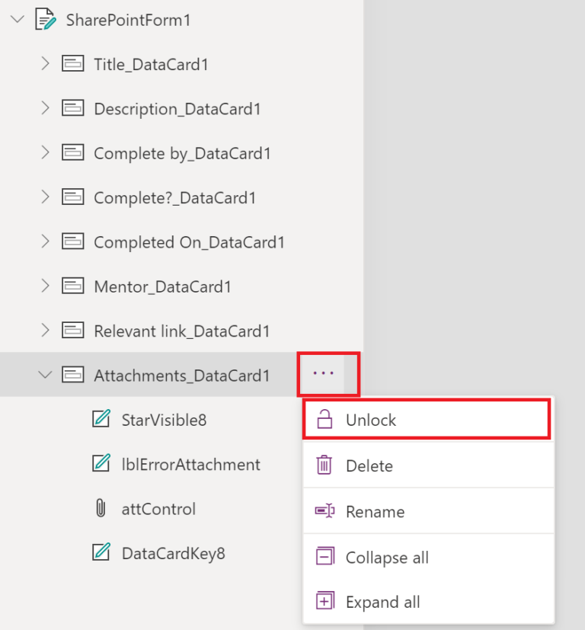Click the Title_DataCard1 card icon
Image resolution: width=585 pixels, height=630 pixels.
click(x=72, y=63)
